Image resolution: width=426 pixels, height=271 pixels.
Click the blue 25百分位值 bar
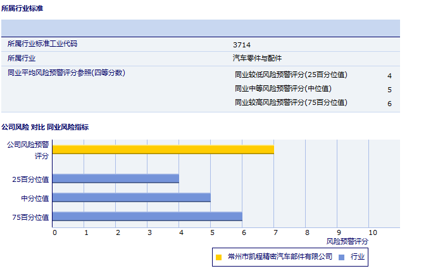click(x=115, y=179)
